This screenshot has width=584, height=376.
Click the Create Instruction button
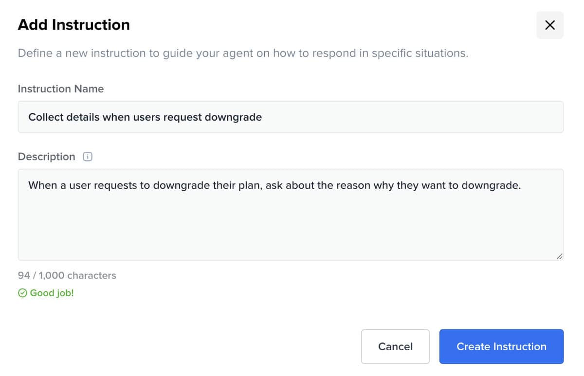(x=501, y=346)
